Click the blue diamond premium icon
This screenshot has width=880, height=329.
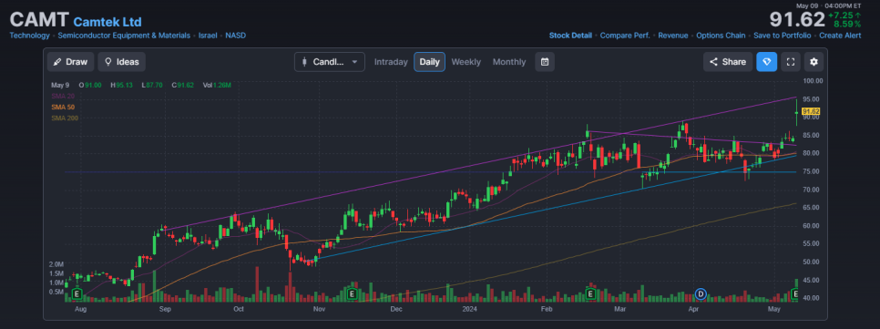click(767, 62)
